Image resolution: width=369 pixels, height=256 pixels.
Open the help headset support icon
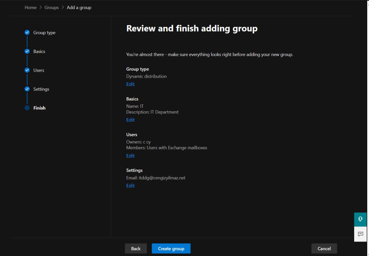pyautogui.click(x=360, y=219)
